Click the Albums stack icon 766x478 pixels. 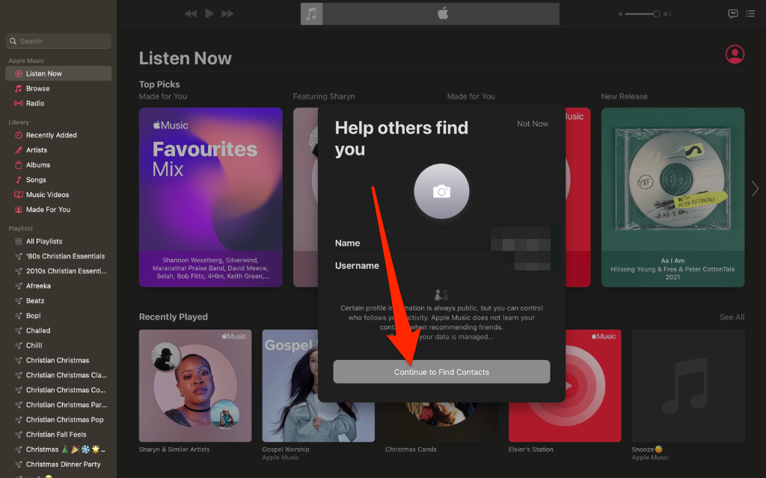(19, 165)
